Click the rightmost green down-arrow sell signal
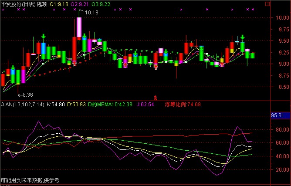 click(242, 37)
